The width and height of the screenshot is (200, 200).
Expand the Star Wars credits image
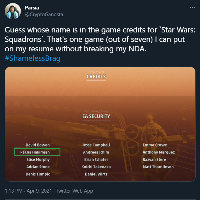[100, 124]
